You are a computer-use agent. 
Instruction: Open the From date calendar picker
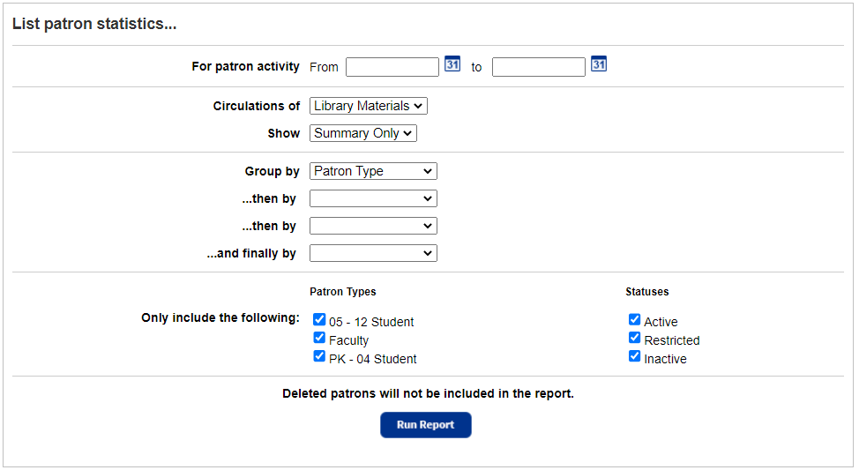(x=452, y=64)
